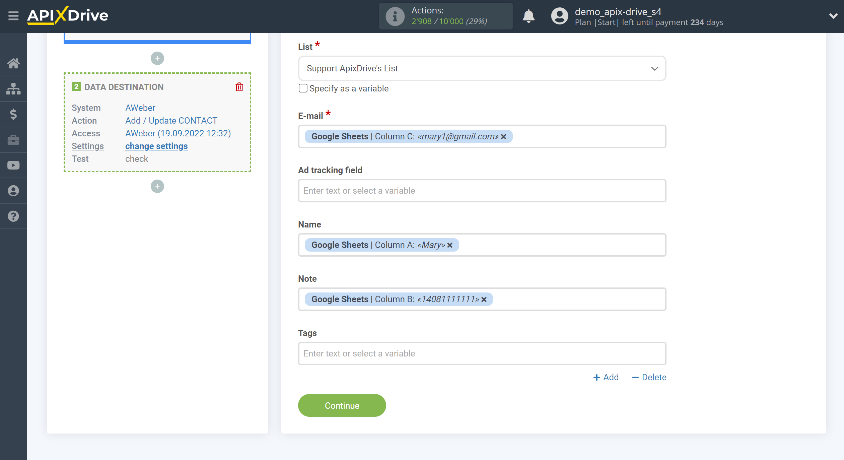Click the billing/dollar icon in sidebar

click(x=14, y=114)
